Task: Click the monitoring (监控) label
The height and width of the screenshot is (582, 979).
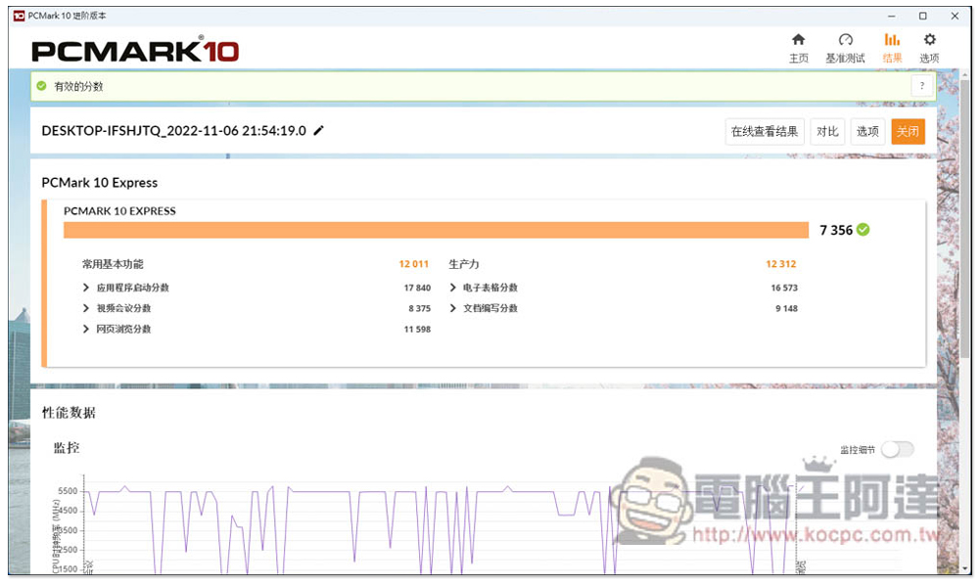Action: click(67, 448)
